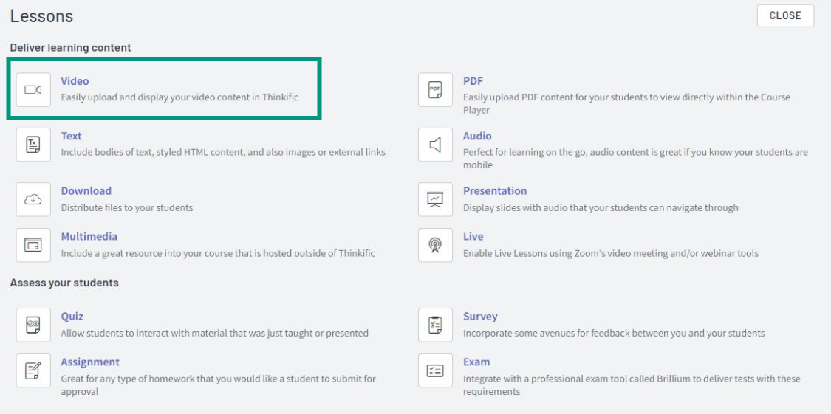The height and width of the screenshot is (414, 831).
Task: Click the Video camera icon
Action: [x=33, y=90]
